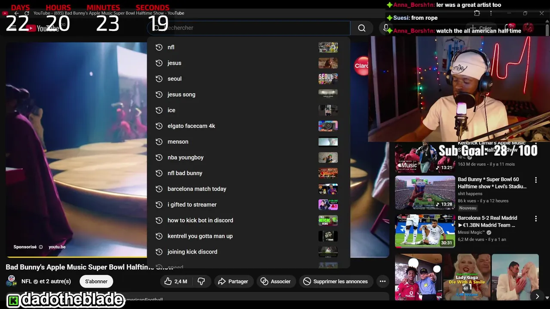Open the YouTube notifications bell
This screenshot has height=309, width=550.
508,28
